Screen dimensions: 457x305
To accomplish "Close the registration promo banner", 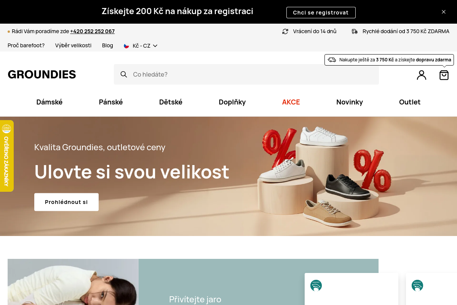I will pos(444,12).
